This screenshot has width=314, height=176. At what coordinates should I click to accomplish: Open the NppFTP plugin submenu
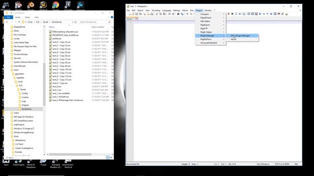coord(210,28)
